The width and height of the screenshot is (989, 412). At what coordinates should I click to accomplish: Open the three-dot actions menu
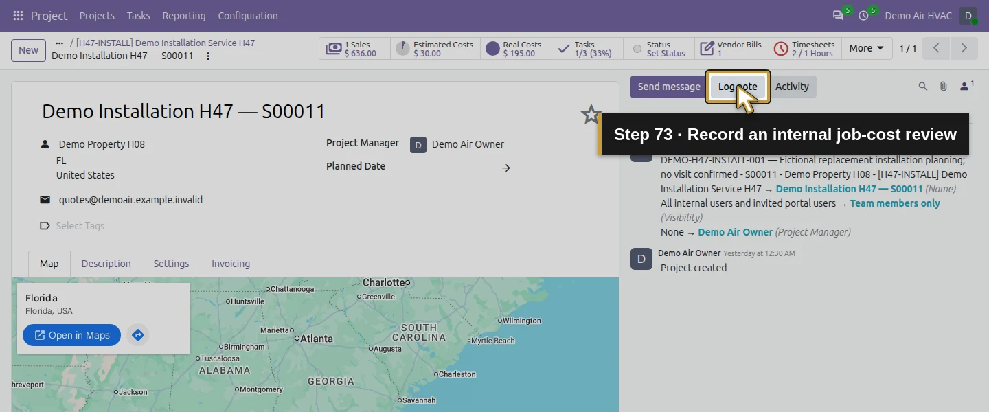[x=208, y=56]
